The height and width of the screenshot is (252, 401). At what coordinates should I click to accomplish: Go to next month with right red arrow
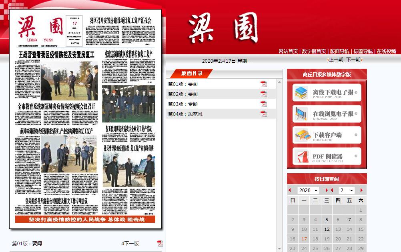click(362, 190)
